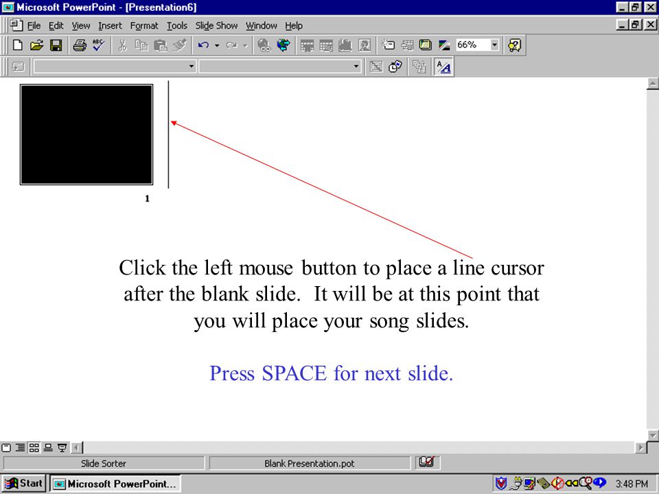
Task: Open the Format menu
Action: [x=144, y=25]
